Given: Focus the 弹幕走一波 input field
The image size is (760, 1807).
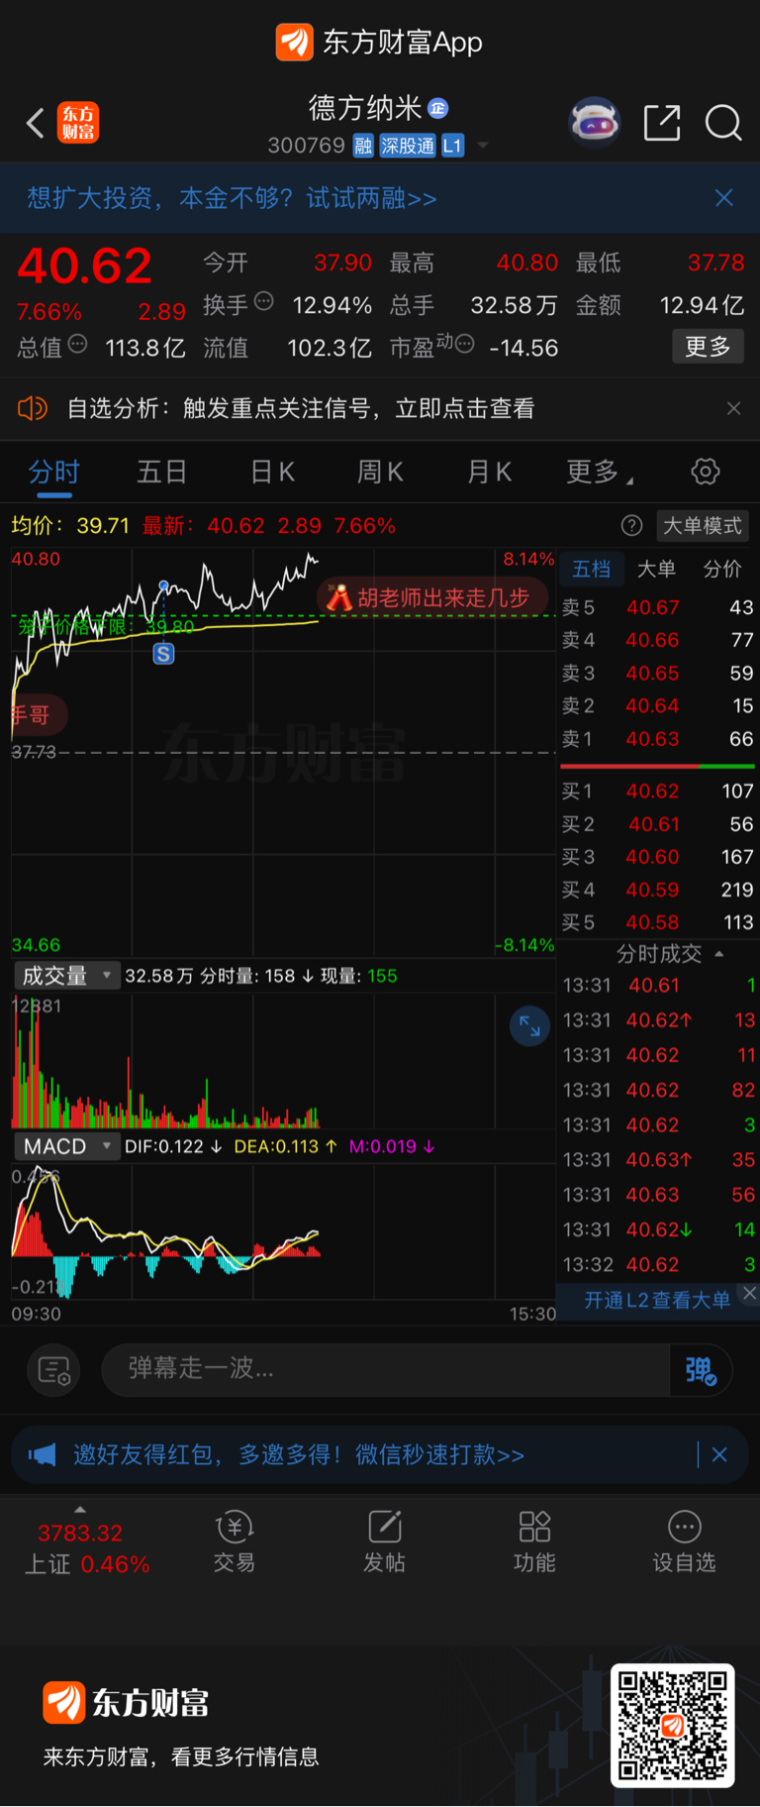Looking at the screenshot, I should (x=386, y=1370).
